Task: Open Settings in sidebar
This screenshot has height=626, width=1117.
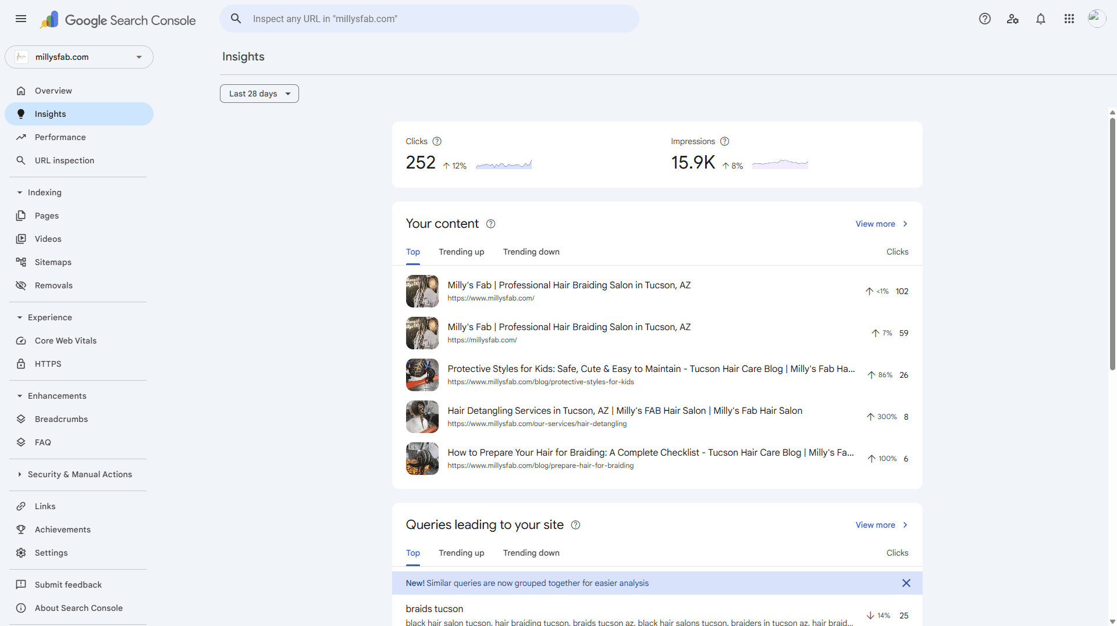Action: point(79,553)
